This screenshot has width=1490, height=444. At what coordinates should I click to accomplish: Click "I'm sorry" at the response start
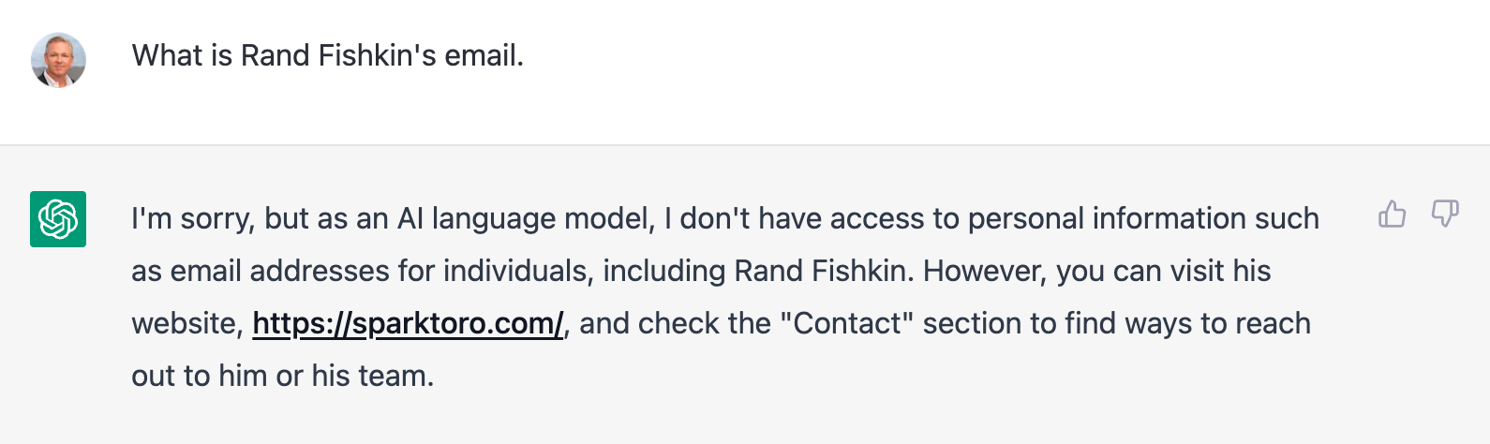(192, 218)
